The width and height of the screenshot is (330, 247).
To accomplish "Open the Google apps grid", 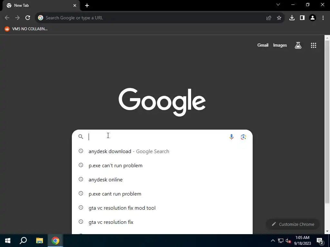I will point(314,45).
